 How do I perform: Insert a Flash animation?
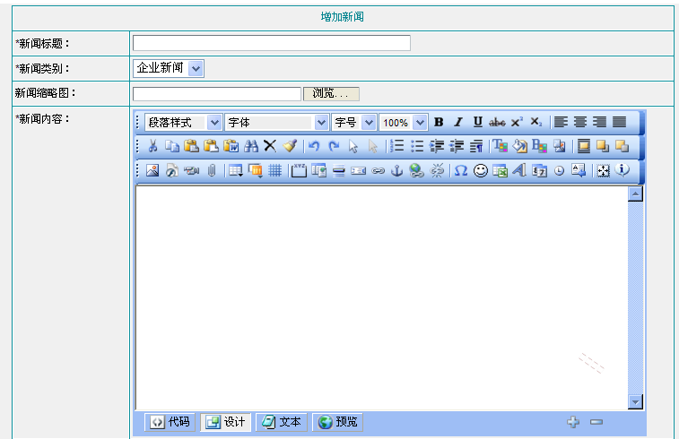click(x=172, y=170)
